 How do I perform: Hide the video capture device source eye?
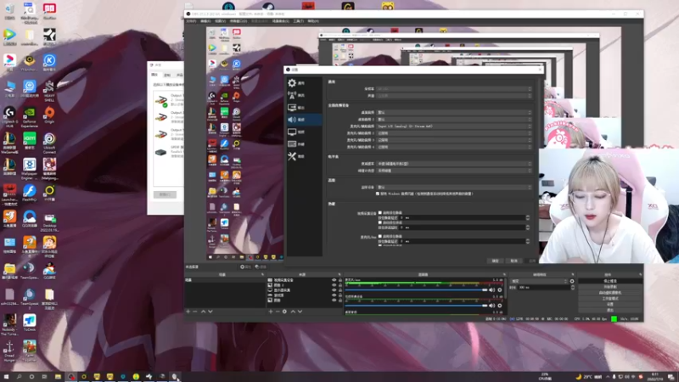[334, 280]
